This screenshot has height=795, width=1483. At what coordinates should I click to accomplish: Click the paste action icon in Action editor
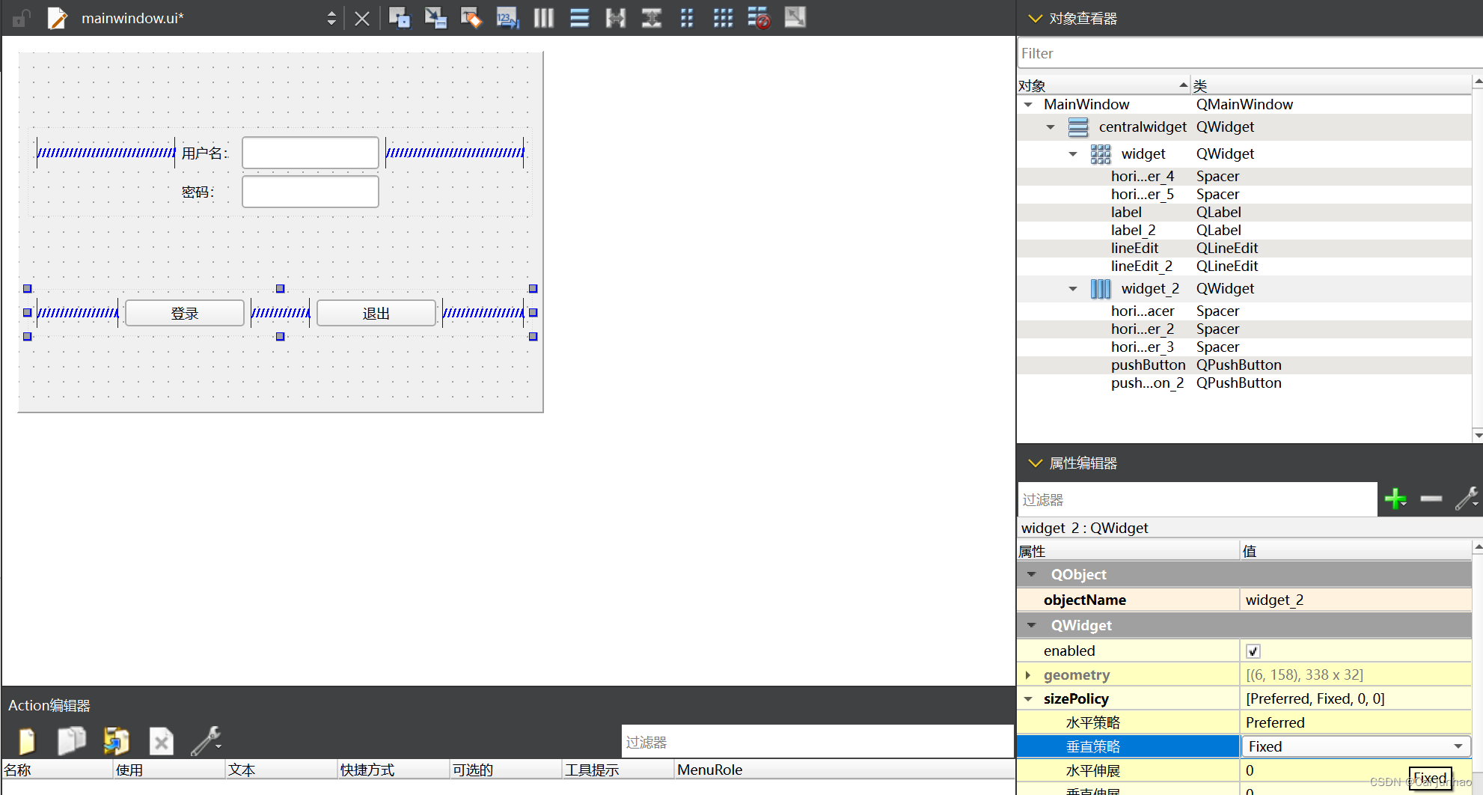point(116,741)
